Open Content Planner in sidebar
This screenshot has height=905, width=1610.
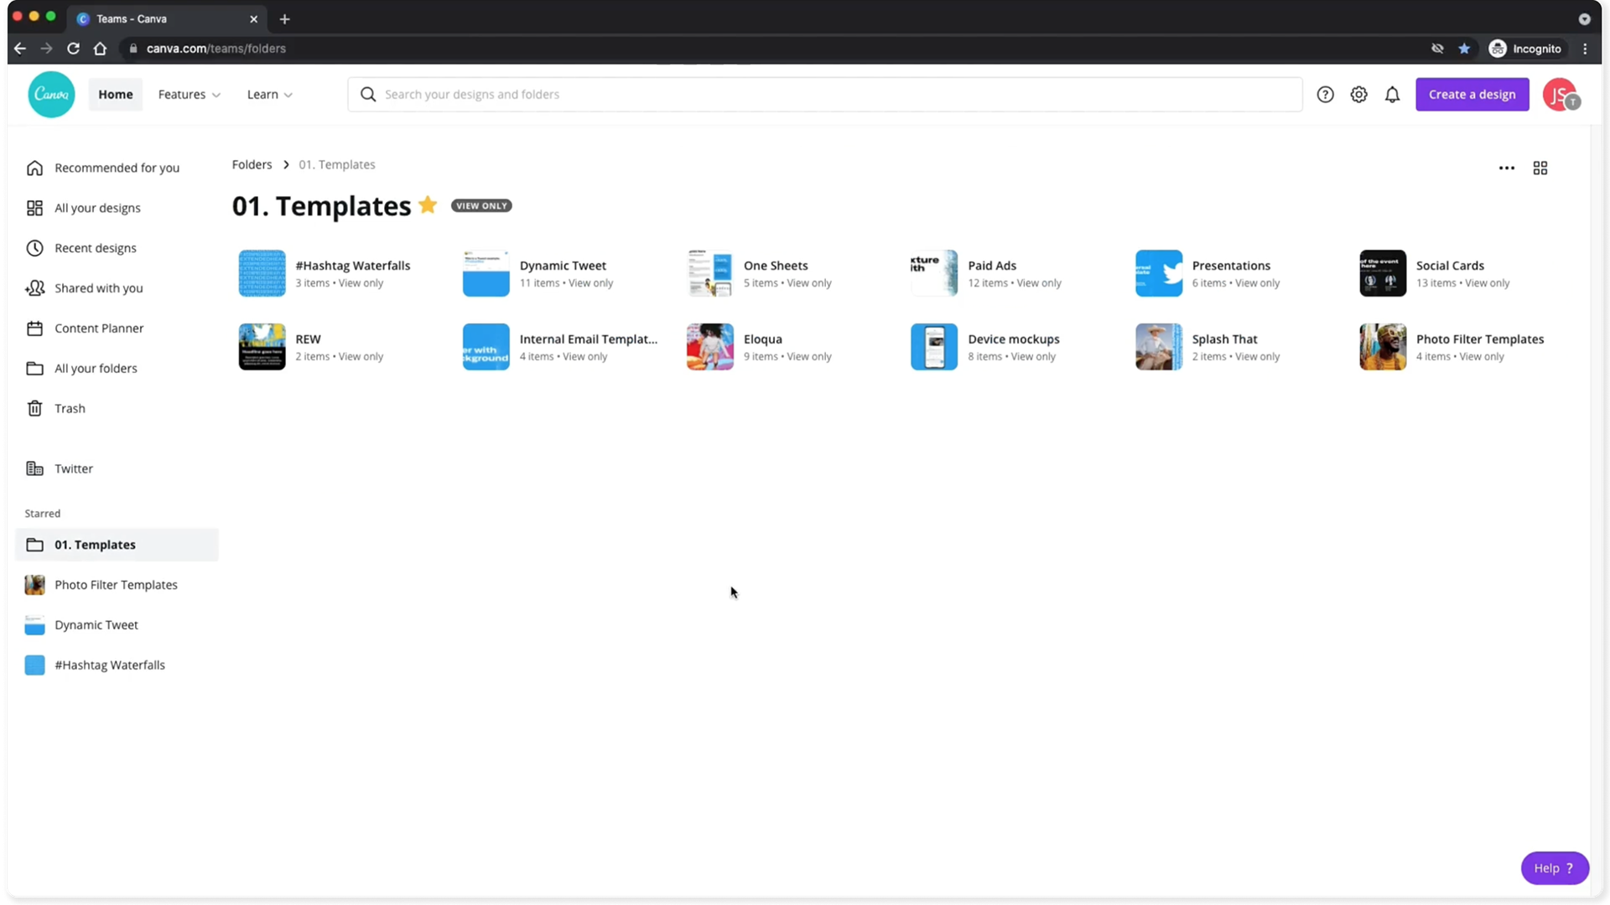[99, 328]
